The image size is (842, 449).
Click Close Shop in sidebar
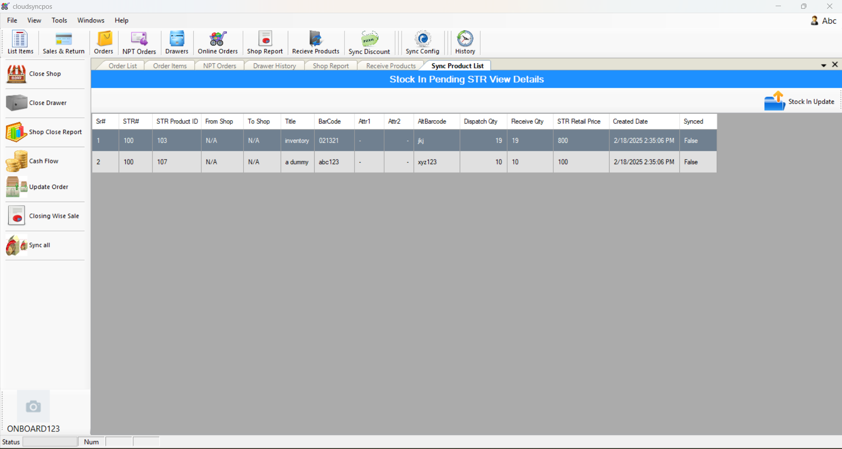[45, 74]
